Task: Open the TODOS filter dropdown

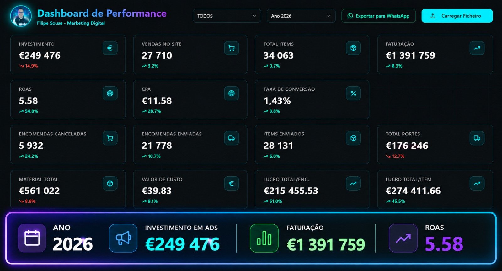Action: 227,16
